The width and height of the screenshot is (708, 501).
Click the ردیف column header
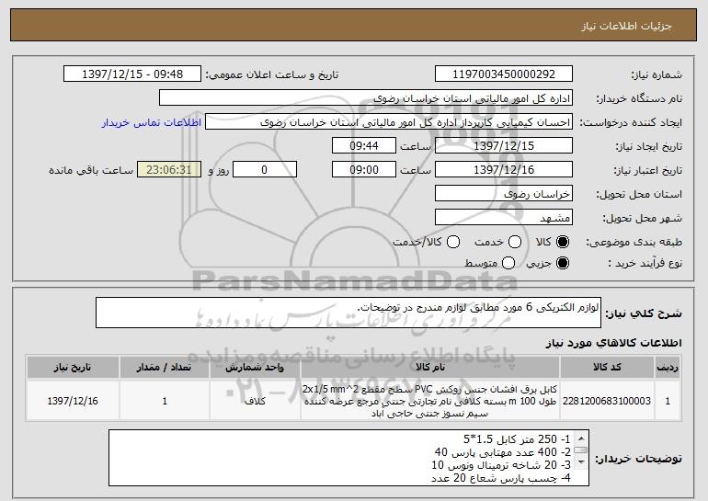[x=668, y=368]
